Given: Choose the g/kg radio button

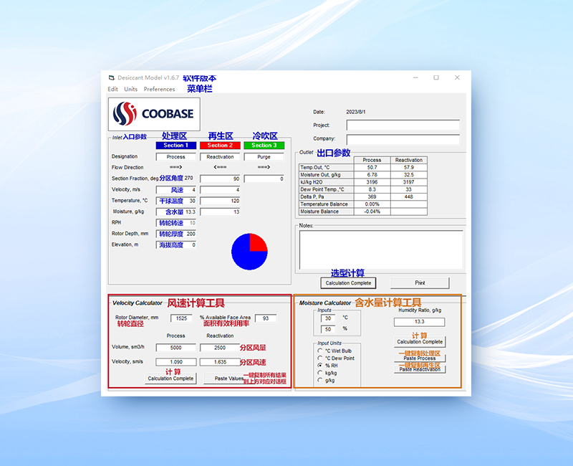Looking at the screenshot, I should tap(320, 380).
